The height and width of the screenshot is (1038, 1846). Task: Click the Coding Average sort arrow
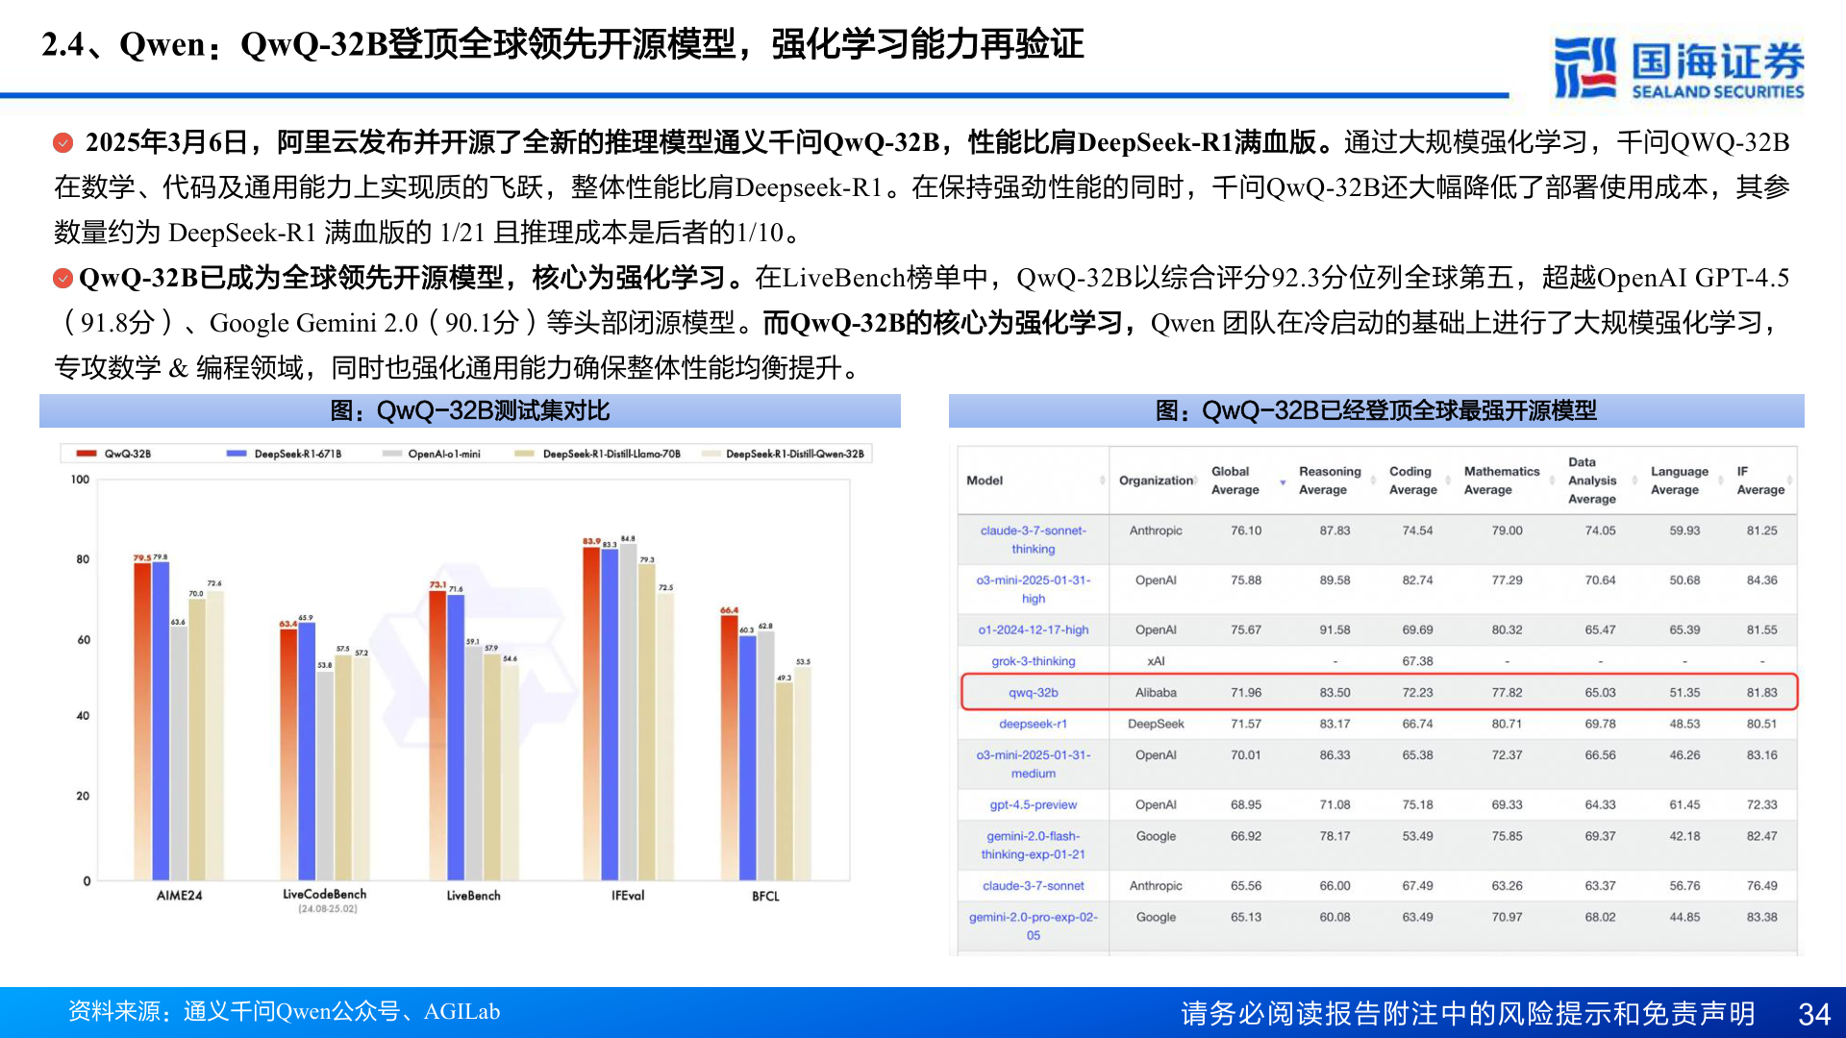click(x=1448, y=481)
